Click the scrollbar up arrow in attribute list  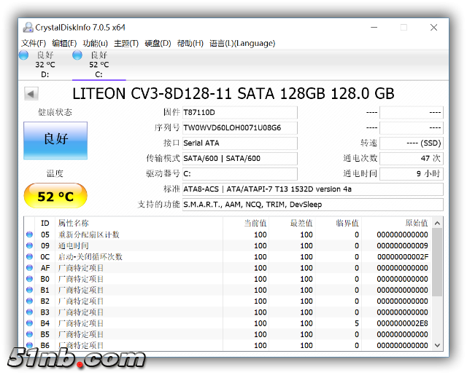[x=437, y=224]
